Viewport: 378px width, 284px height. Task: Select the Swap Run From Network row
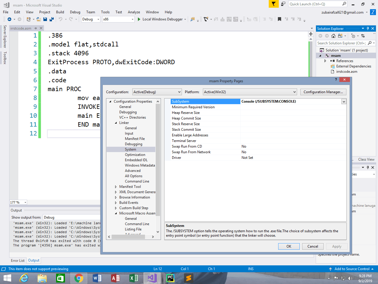(x=255, y=152)
